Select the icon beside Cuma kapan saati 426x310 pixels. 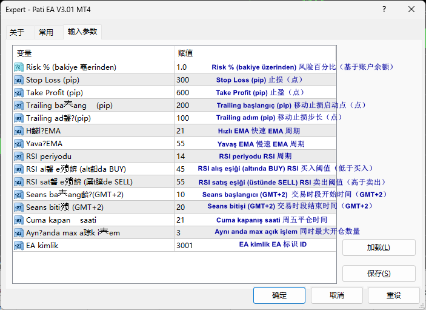[x=19, y=220]
